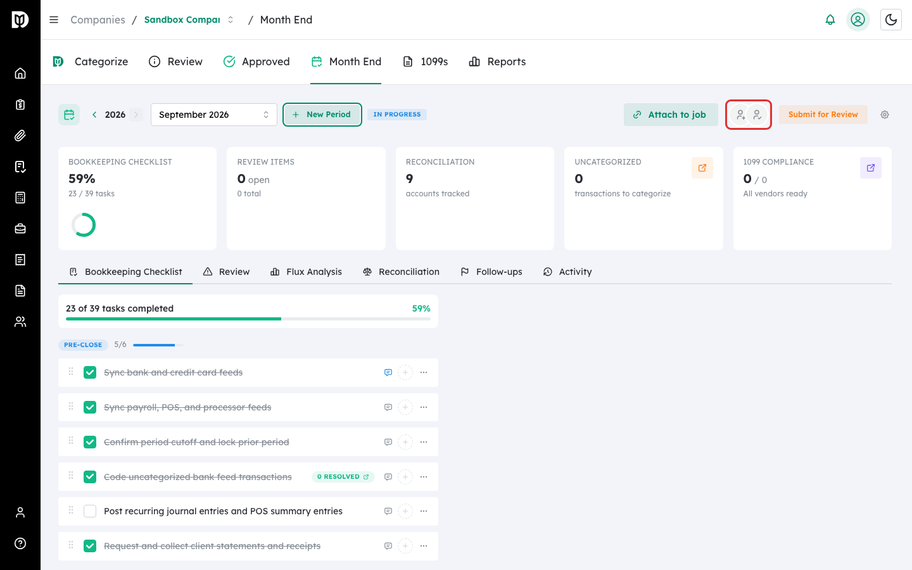Select the Activity sub-tab

click(x=567, y=272)
